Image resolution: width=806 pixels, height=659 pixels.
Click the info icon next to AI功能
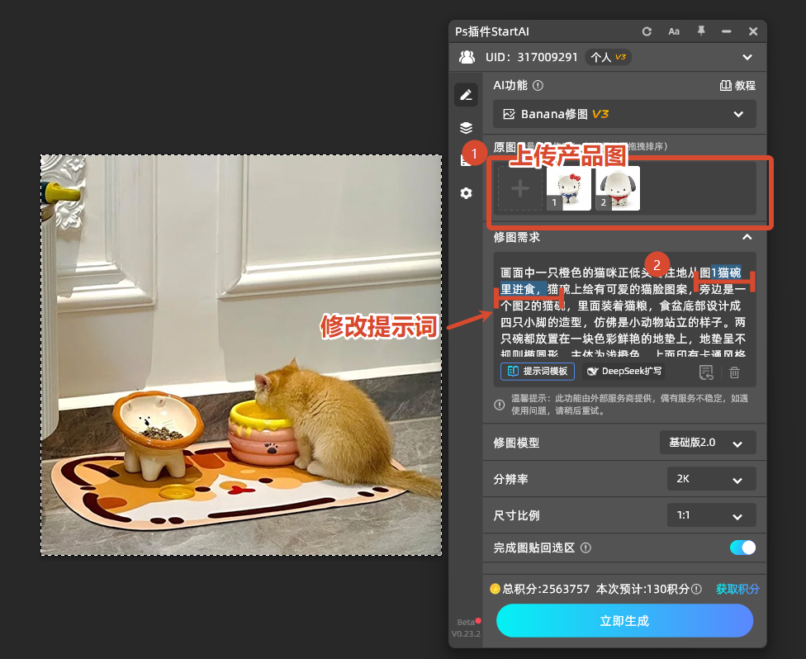[537, 85]
